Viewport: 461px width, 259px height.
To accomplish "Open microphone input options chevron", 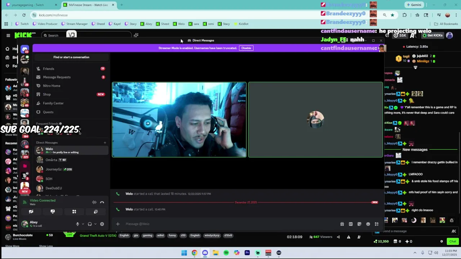I will [x=83, y=224].
